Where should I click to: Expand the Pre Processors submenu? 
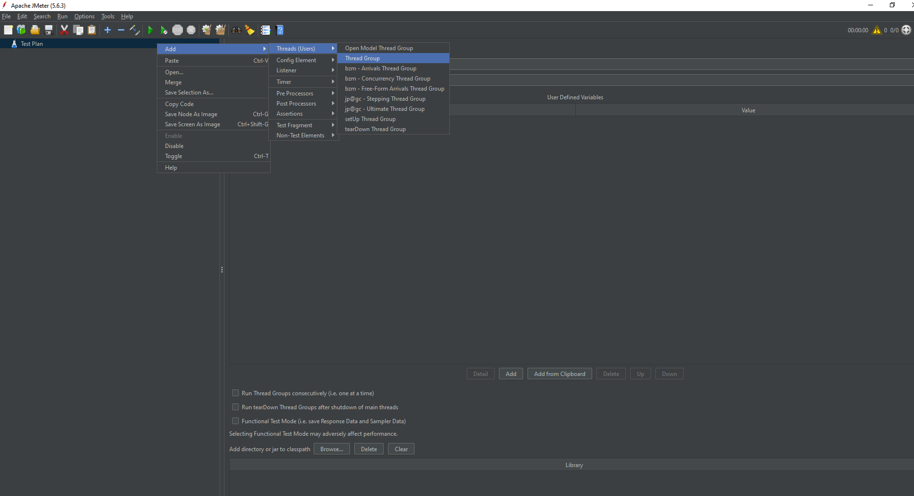(x=303, y=93)
